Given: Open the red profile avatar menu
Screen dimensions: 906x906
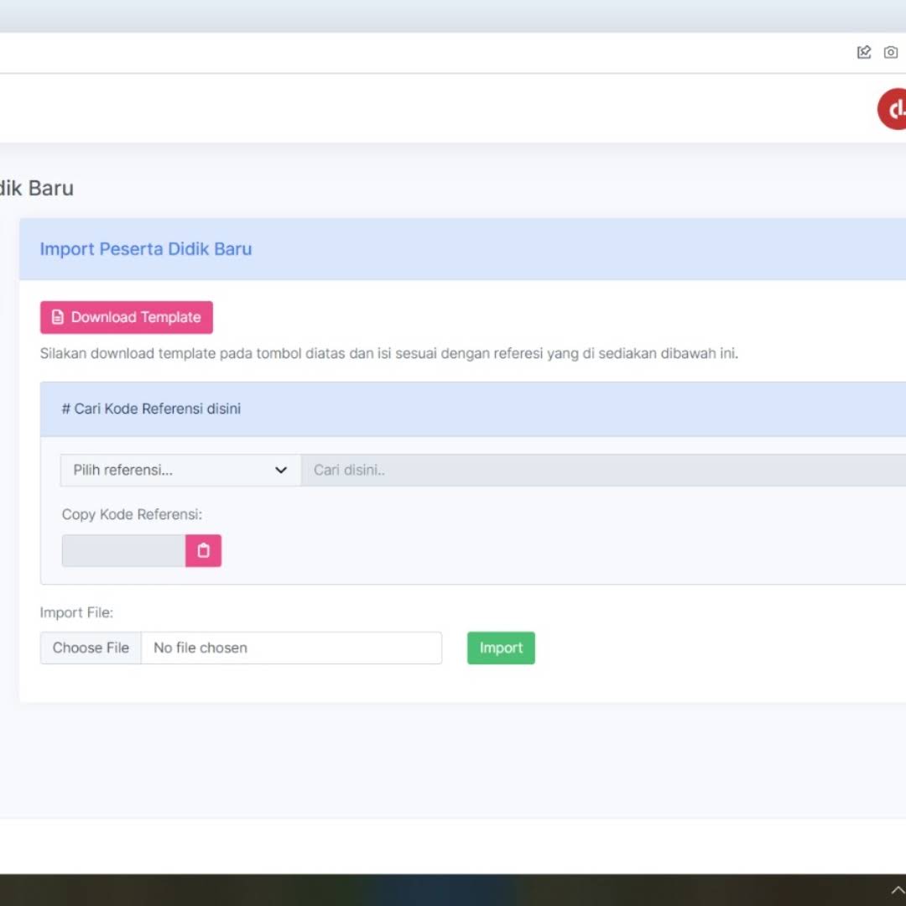Looking at the screenshot, I should (x=894, y=109).
